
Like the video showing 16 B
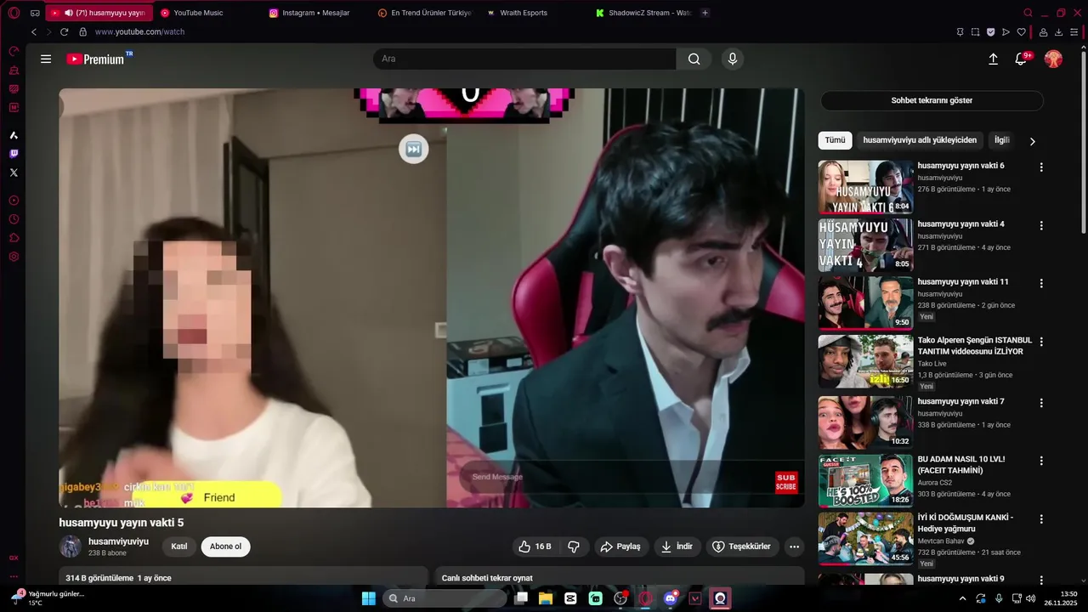point(535,547)
